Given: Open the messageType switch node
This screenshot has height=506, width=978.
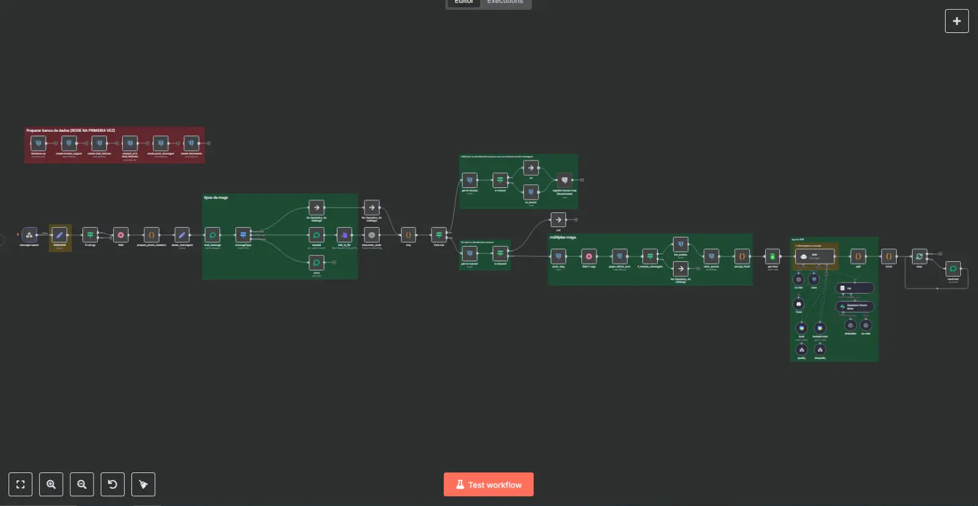Looking at the screenshot, I should 243,235.
